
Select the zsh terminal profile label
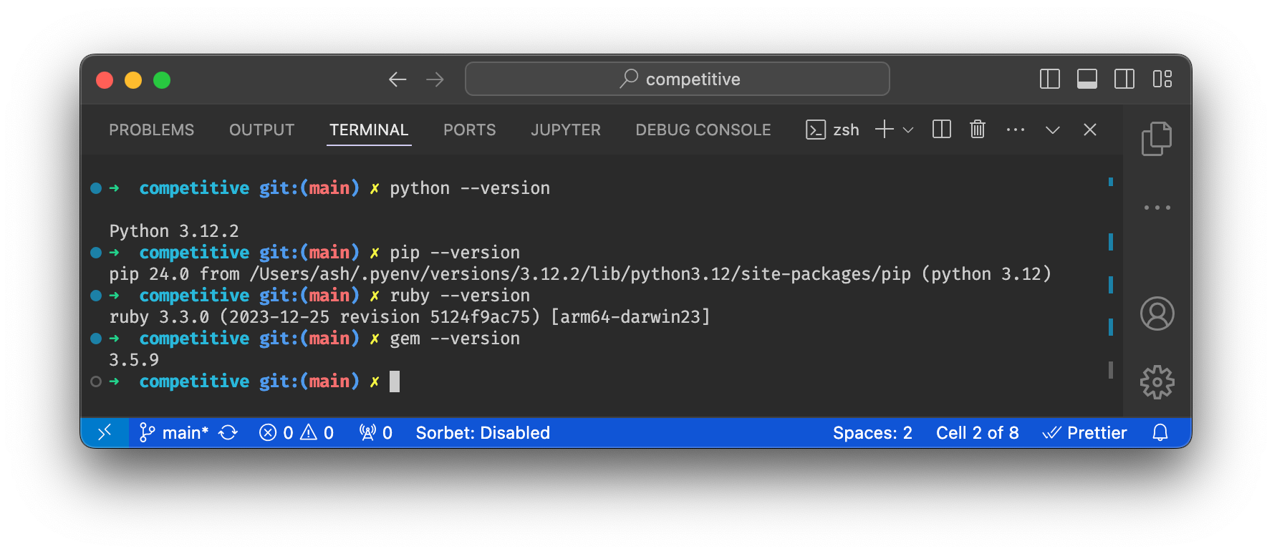pos(832,130)
